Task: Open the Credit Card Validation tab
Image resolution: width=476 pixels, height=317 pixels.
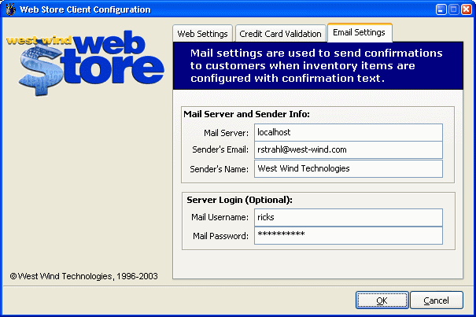Action: pyautogui.click(x=280, y=34)
